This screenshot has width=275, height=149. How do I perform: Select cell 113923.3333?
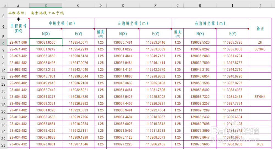click(78, 110)
